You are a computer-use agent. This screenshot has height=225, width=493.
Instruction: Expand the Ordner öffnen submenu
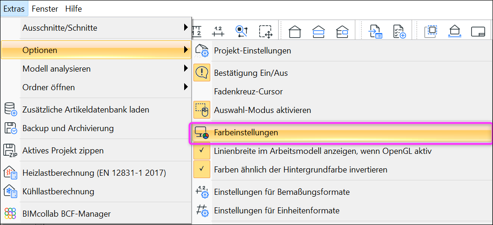96,87
